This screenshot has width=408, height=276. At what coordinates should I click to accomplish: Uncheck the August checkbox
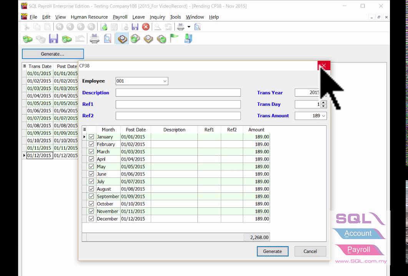[x=91, y=189]
